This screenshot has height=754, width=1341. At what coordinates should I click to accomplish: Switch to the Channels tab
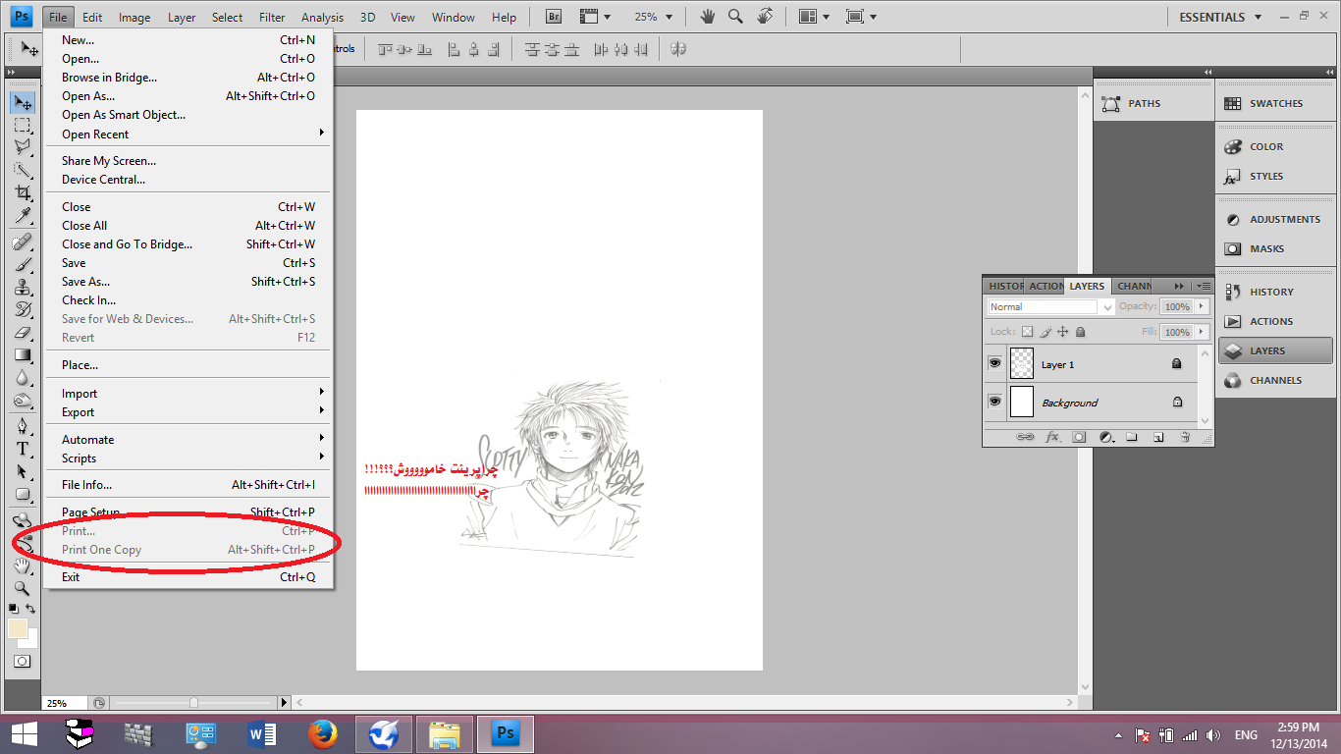click(1134, 286)
